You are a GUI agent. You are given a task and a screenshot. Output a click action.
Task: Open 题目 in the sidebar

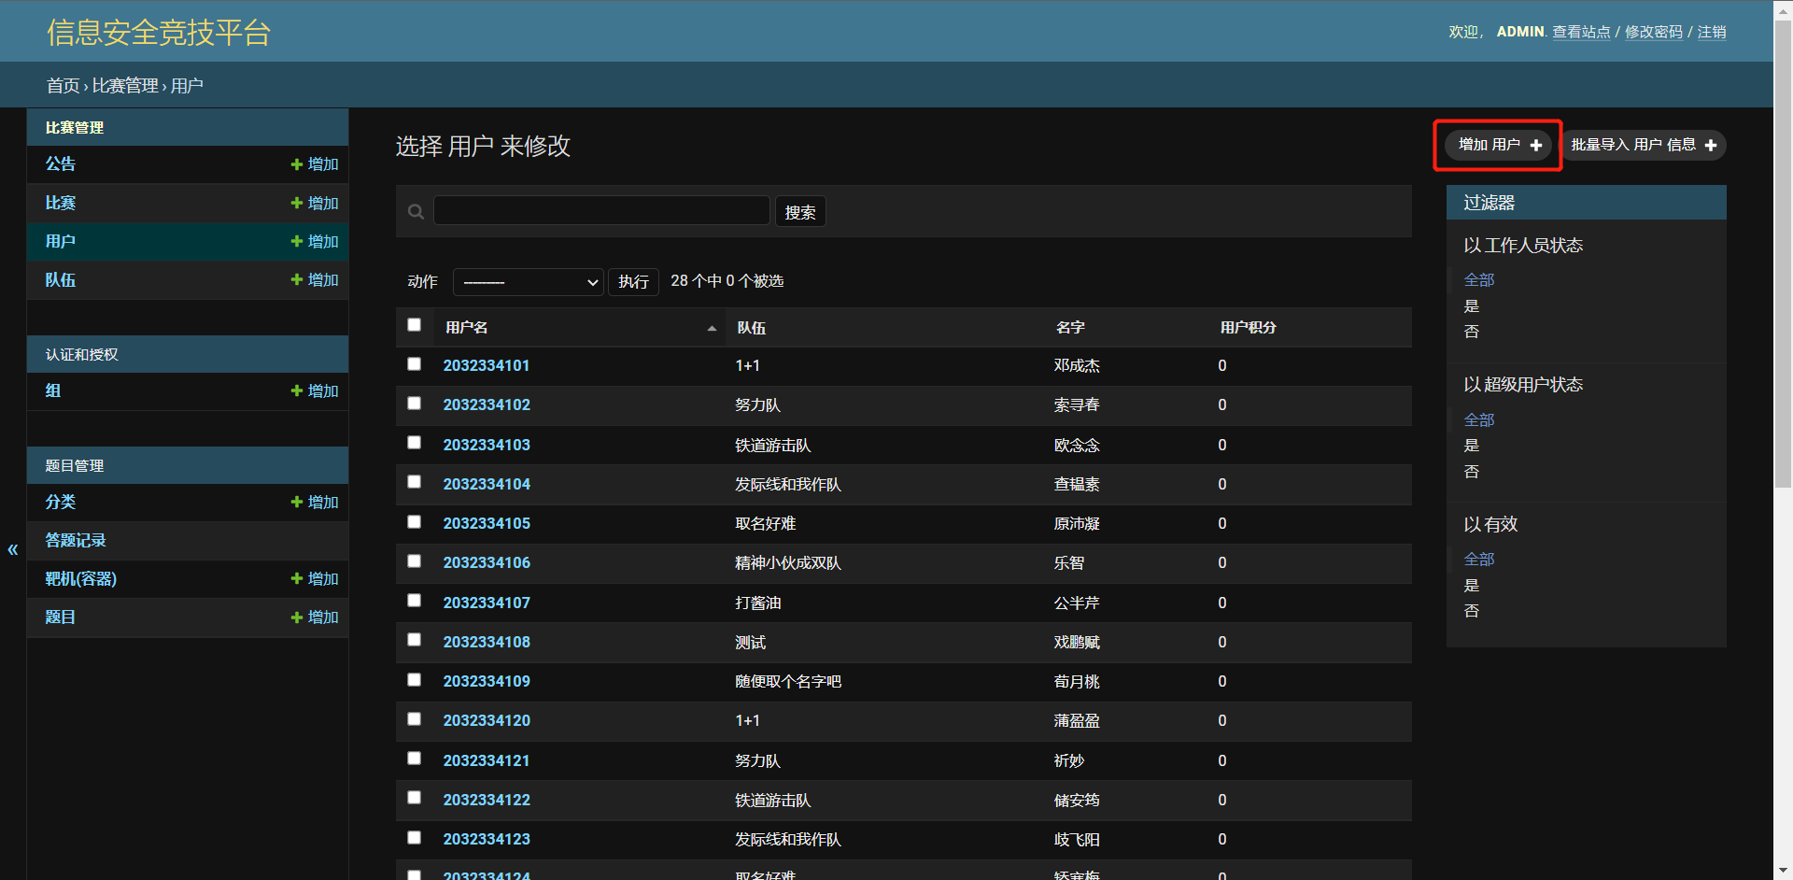tap(61, 617)
